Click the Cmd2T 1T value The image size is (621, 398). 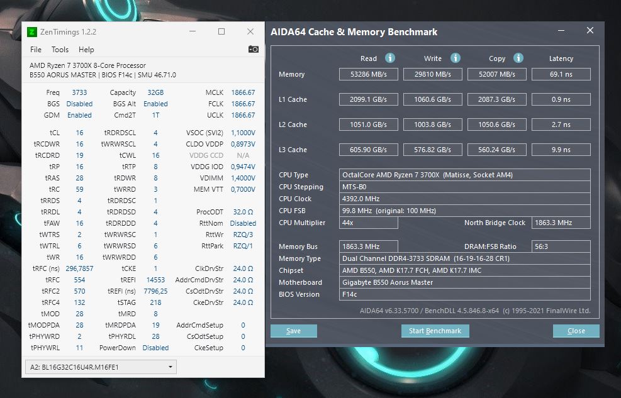155,115
